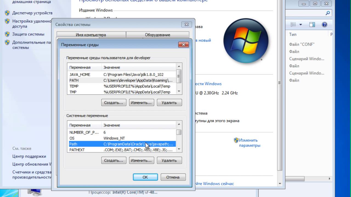
Task: Switch to the Имя компьютера tab
Action: pyautogui.click(x=91, y=35)
